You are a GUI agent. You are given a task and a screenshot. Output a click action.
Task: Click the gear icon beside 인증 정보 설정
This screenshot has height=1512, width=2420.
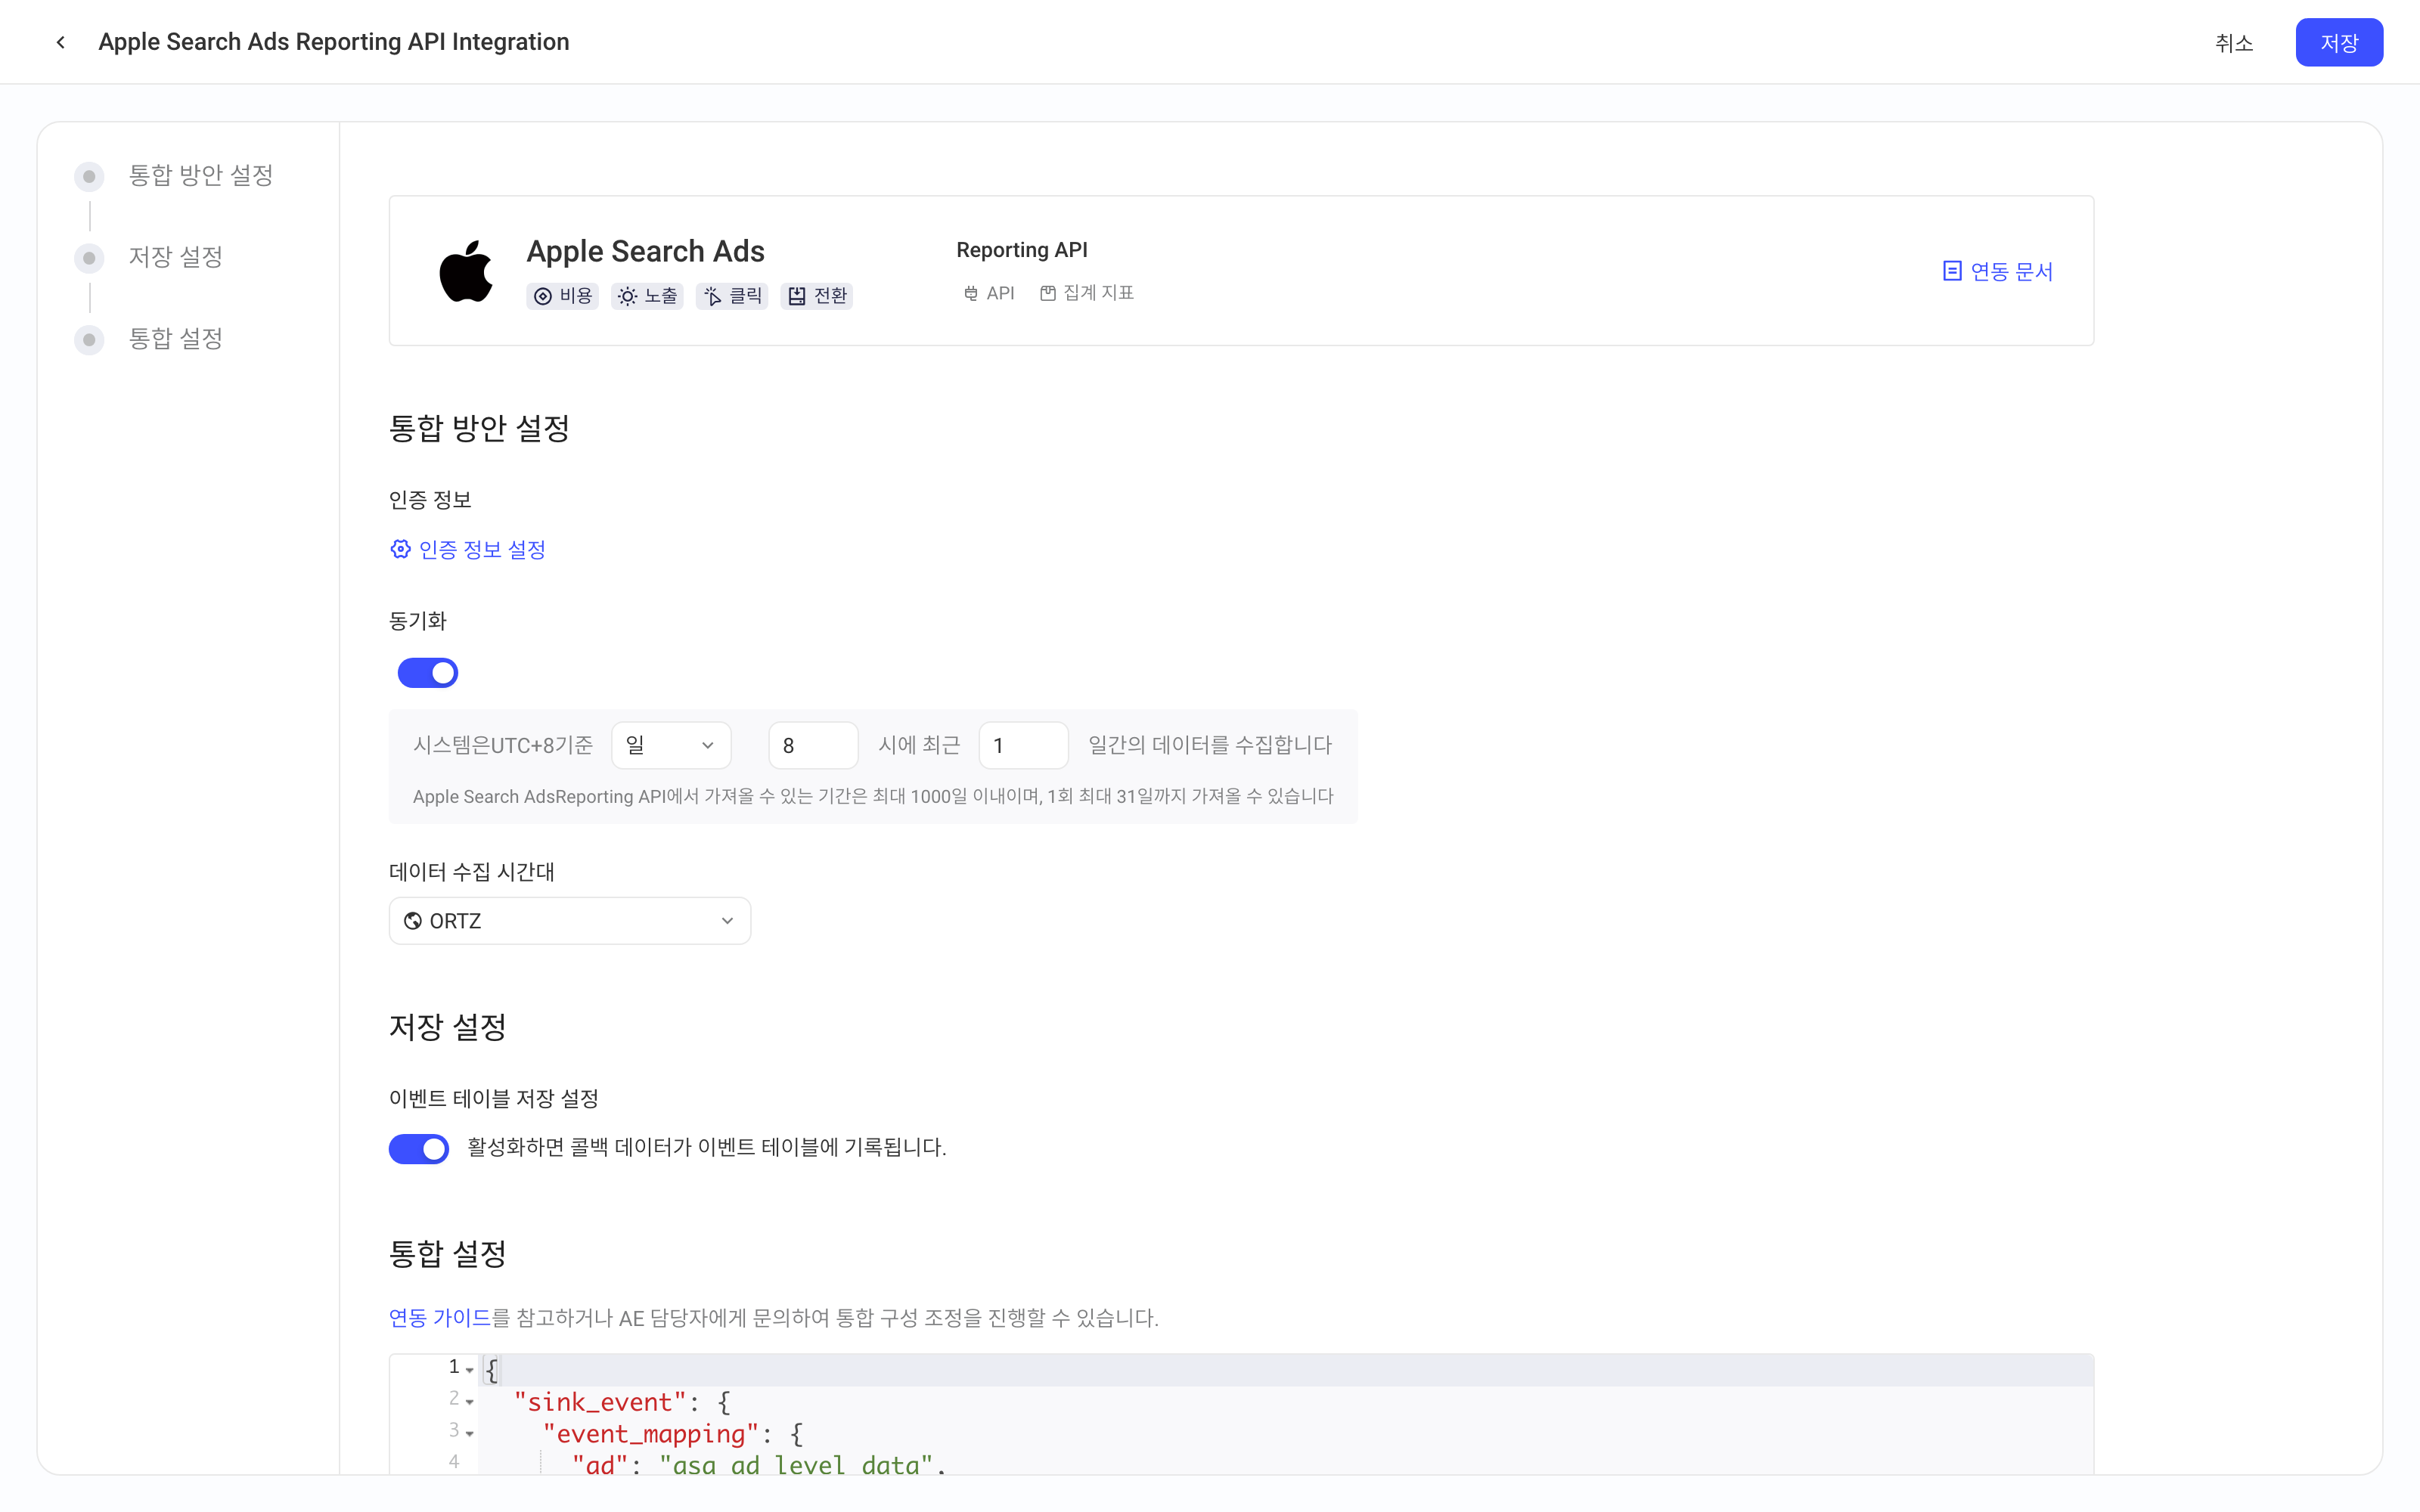401,549
